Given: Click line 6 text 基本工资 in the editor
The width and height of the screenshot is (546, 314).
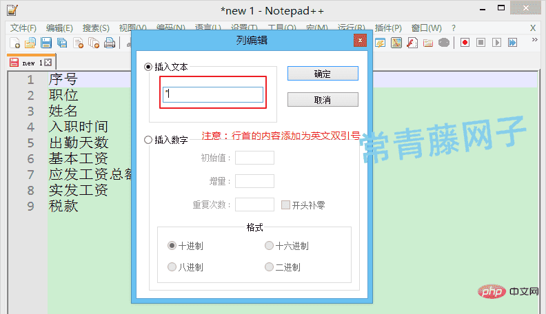Looking at the screenshot, I should [x=79, y=158].
